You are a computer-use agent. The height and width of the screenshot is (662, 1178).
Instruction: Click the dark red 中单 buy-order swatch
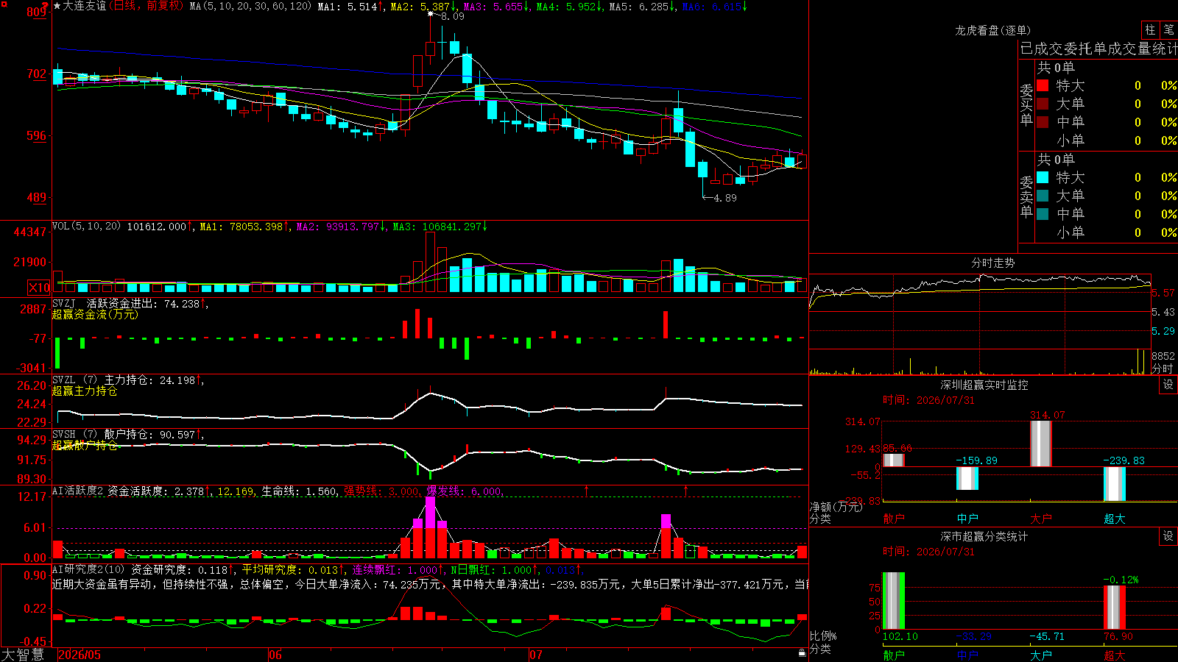click(x=1043, y=122)
